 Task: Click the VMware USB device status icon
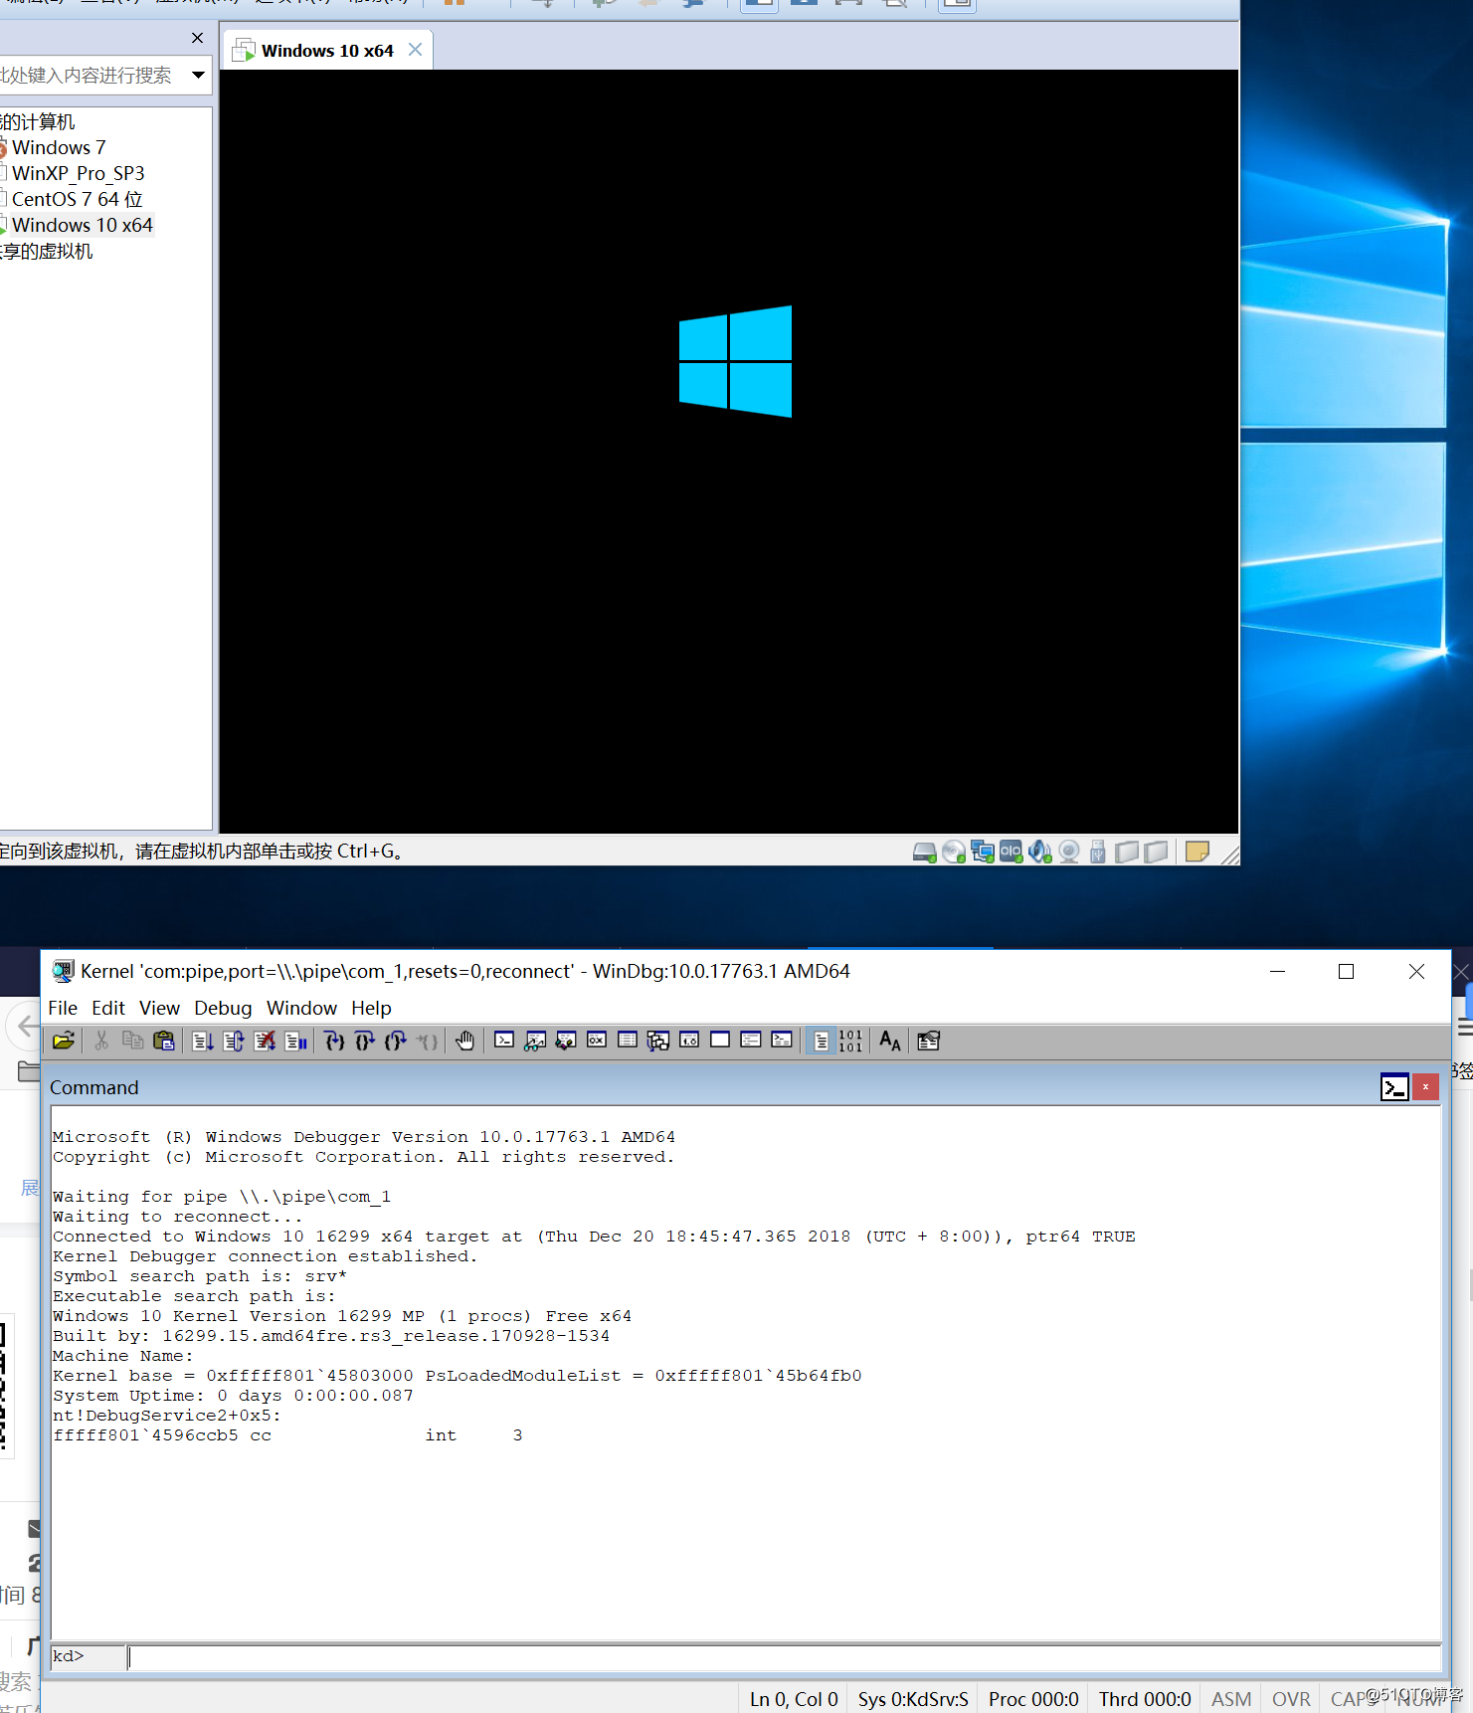(1098, 852)
